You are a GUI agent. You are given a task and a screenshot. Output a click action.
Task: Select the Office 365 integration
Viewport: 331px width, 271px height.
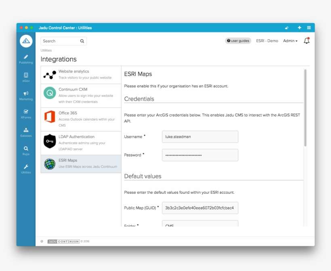point(81,120)
